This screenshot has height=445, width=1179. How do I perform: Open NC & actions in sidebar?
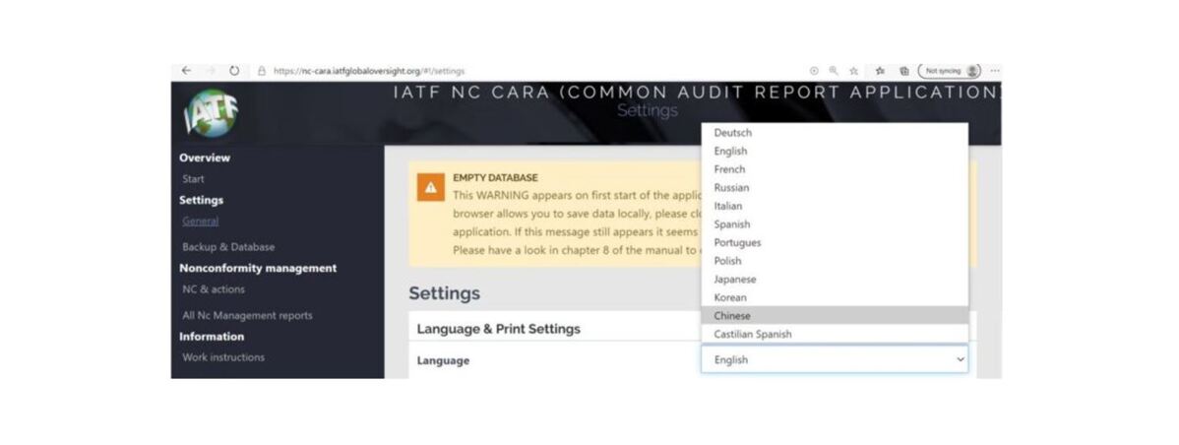(214, 289)
